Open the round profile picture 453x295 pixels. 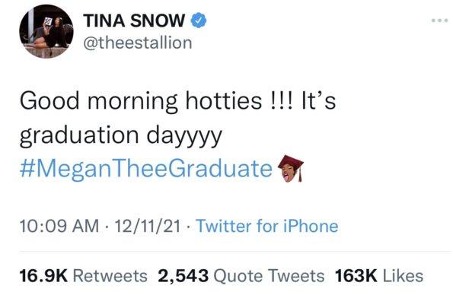46,31
